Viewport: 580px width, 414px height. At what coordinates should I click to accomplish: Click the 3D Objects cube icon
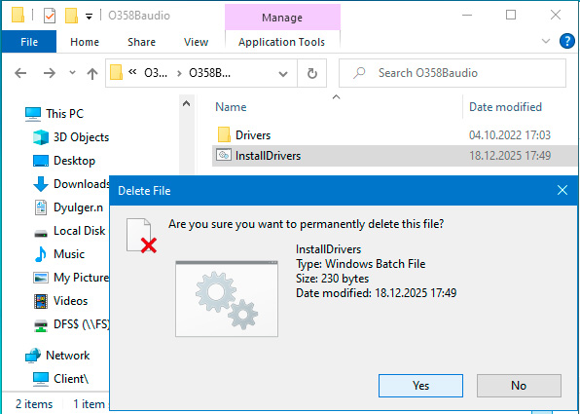41,137
